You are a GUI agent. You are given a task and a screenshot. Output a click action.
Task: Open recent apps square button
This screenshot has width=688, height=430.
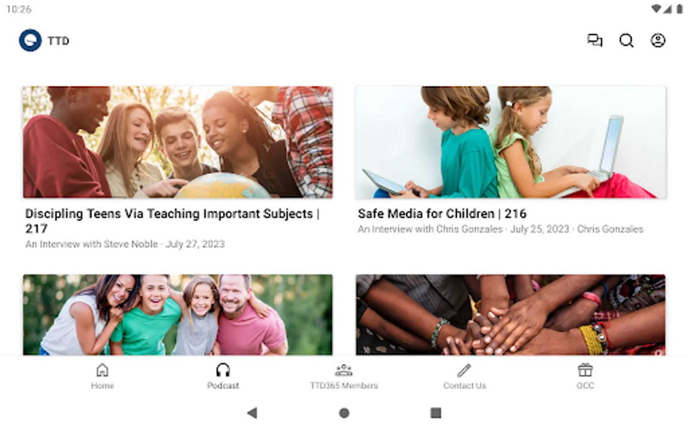(x=436, y=413)
